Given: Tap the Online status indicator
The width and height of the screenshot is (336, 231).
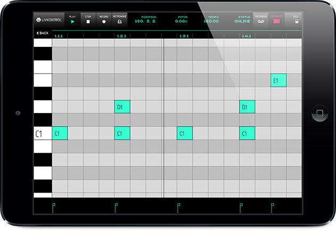Looking at the screenshot, I should point(242,20).
